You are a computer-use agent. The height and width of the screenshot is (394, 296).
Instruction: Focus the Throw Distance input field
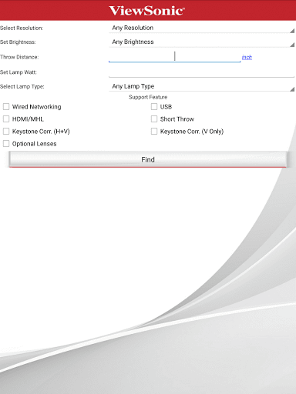tap(175, 57)
